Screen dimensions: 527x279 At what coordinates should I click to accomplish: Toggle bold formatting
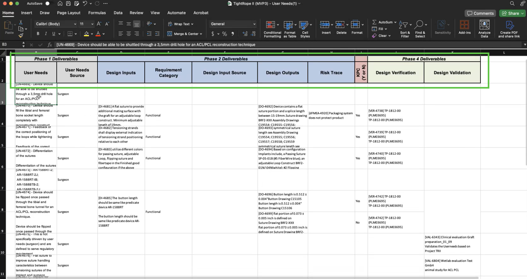tap(38, 34)
